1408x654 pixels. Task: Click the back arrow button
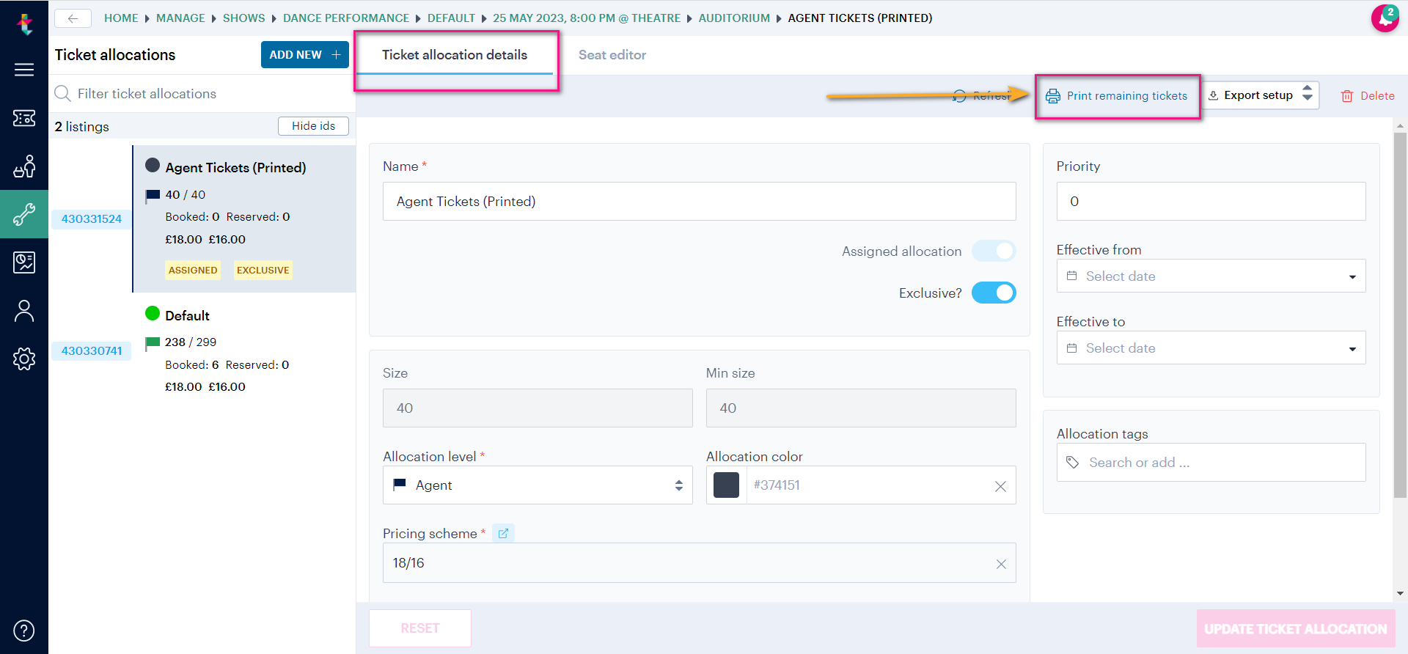(73, 18)
